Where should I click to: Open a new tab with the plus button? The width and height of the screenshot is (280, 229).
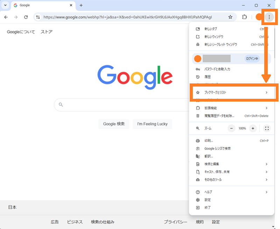[x=81, y=5]
